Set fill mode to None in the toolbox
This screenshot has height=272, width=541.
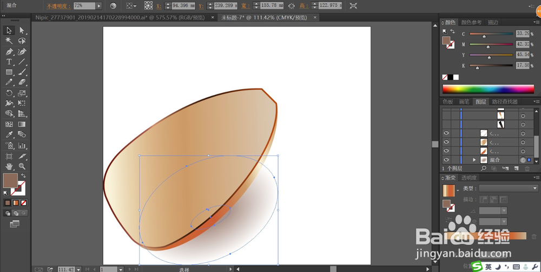pyautogui.click(x=24, y=203)
